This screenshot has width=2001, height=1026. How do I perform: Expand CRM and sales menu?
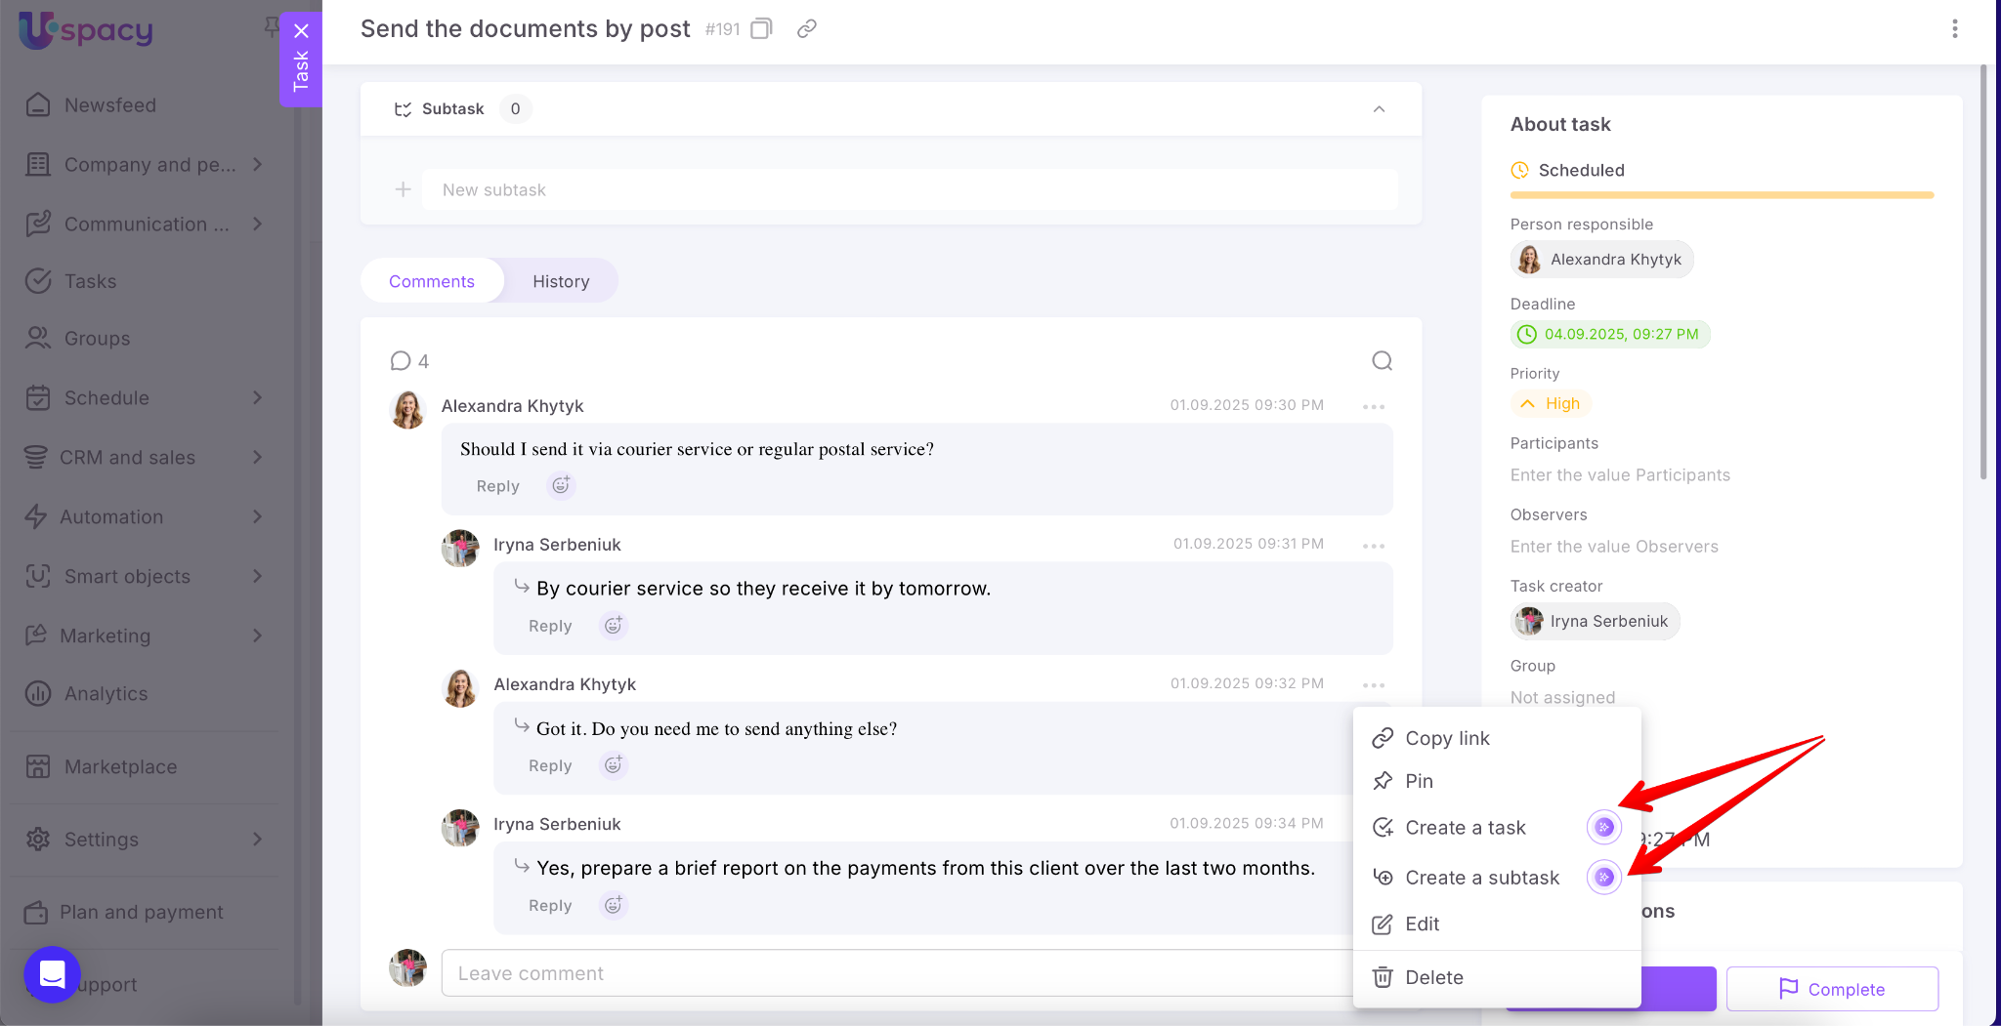pos(258,457)
